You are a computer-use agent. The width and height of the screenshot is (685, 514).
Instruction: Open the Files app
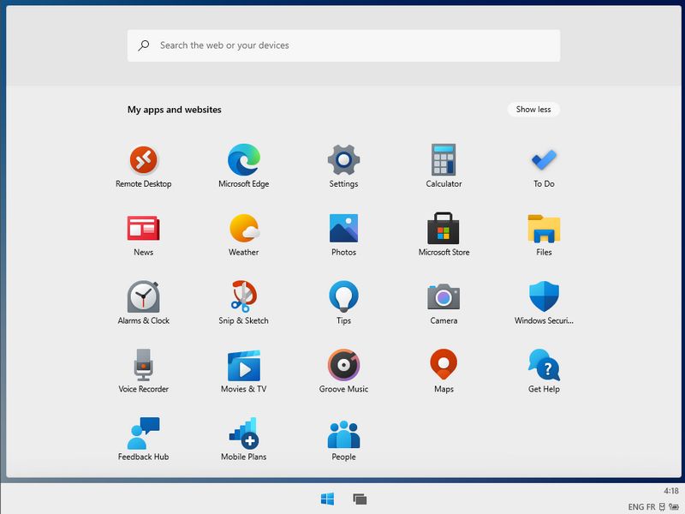544,235
